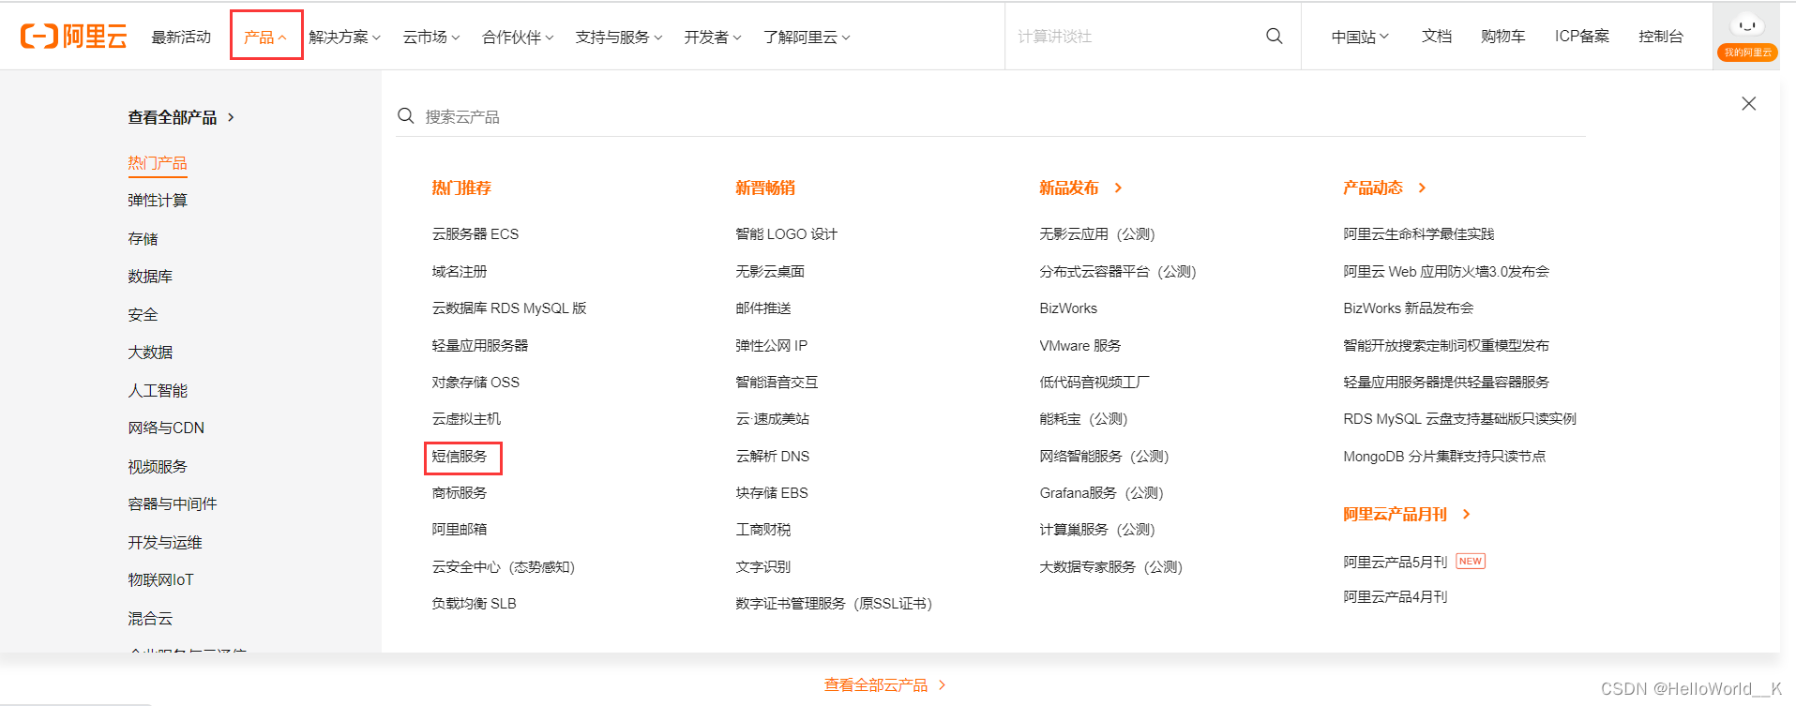Screen dimensions: 1796x706
Task: Open MongoDB 分片集群支持只读节点 news
Action: click(1444, 457)
